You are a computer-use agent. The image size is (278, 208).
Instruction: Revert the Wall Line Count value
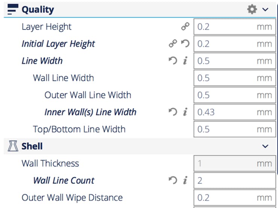pyautogui.click(x=173, y=180)
